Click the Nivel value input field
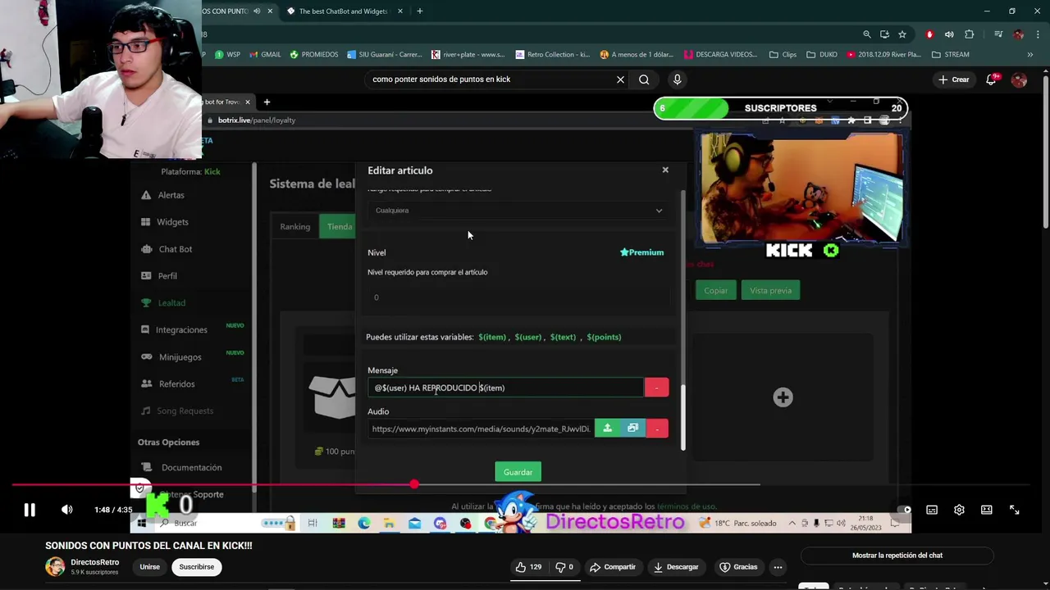 [518, 297]
